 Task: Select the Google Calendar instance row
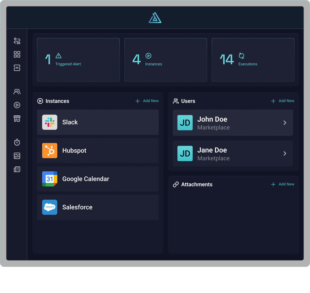click(x=98, y=179)
